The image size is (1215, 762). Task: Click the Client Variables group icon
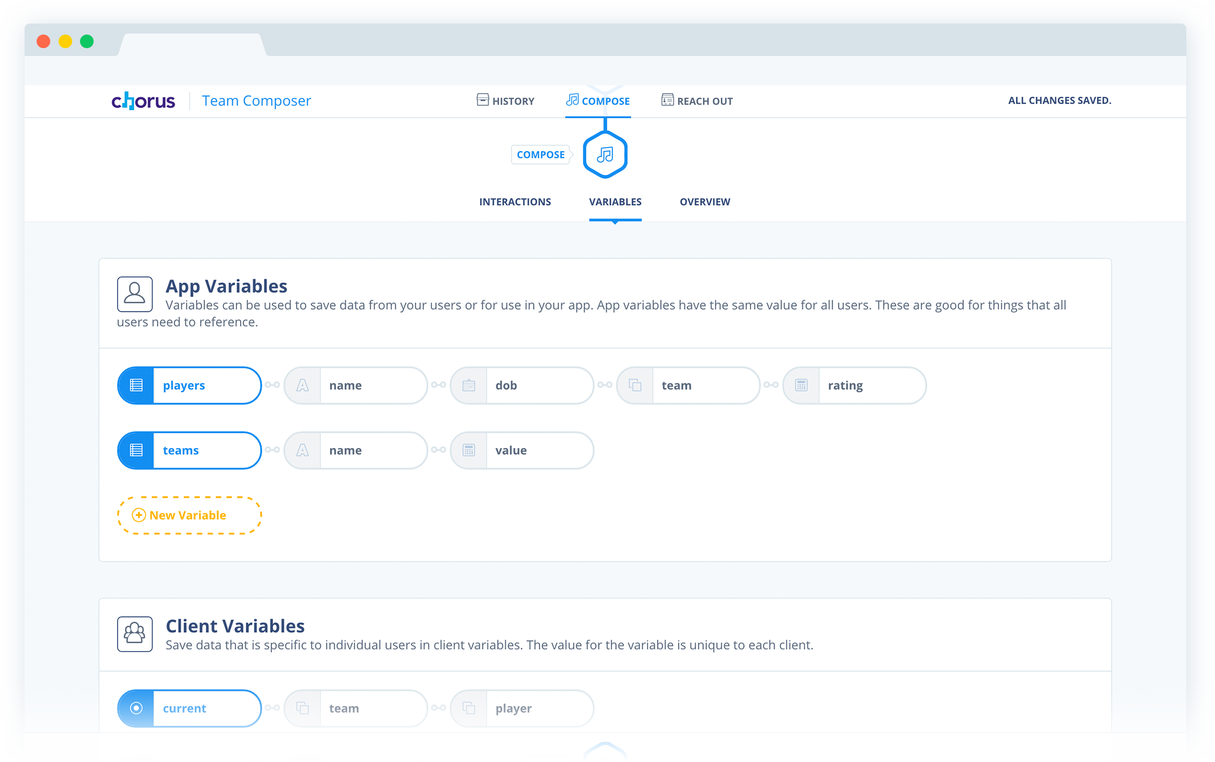134,633
